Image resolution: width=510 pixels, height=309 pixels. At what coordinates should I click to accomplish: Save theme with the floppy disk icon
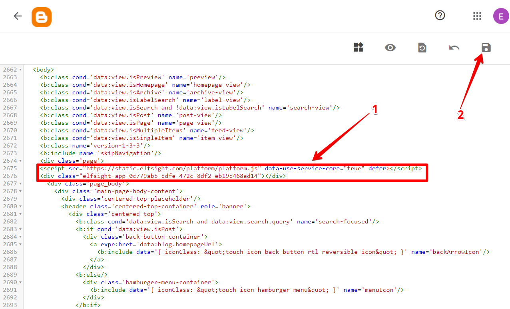tap(486, 48)
